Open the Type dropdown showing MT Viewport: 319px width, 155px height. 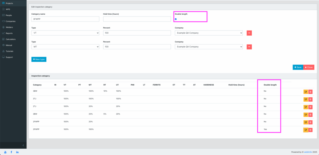click(x=65, y=47)
